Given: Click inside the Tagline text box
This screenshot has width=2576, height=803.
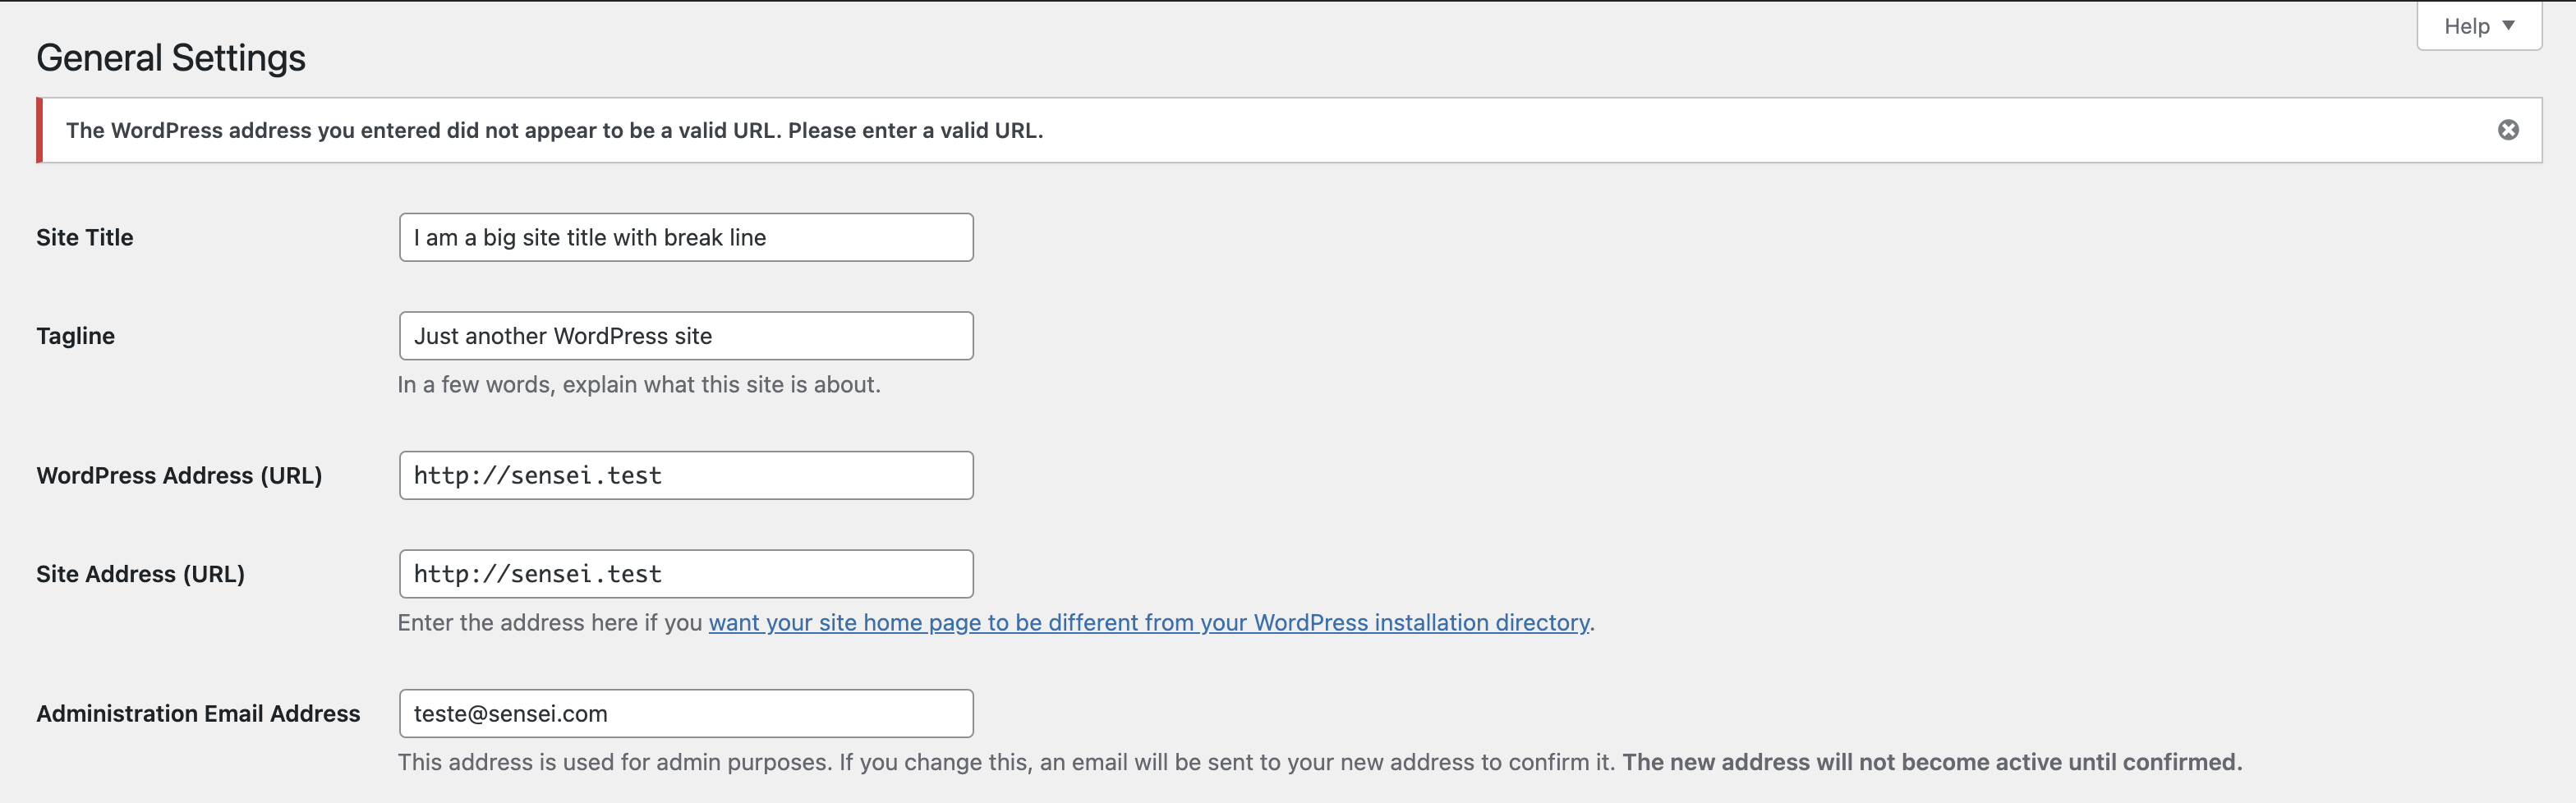Looking at the screenshot, I should 685,335.
